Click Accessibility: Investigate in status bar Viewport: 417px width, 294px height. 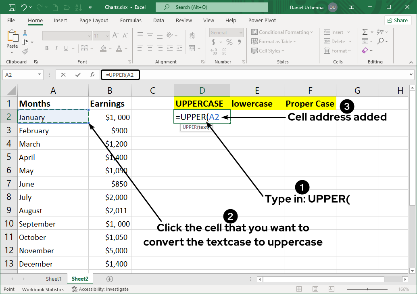click(x=100, y=289)
